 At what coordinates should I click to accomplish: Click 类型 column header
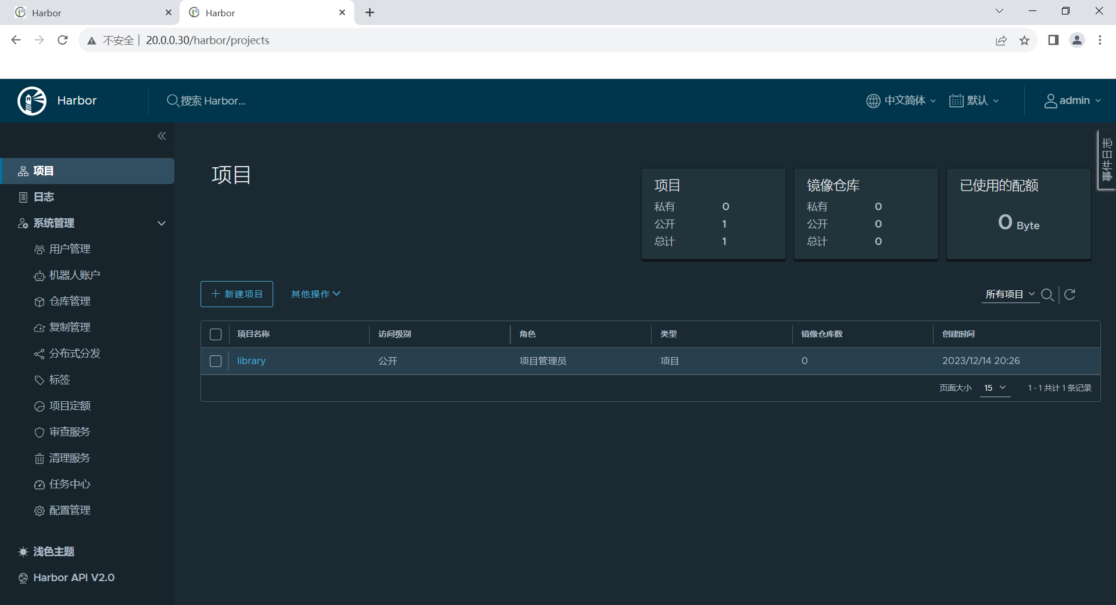(668, 334)
